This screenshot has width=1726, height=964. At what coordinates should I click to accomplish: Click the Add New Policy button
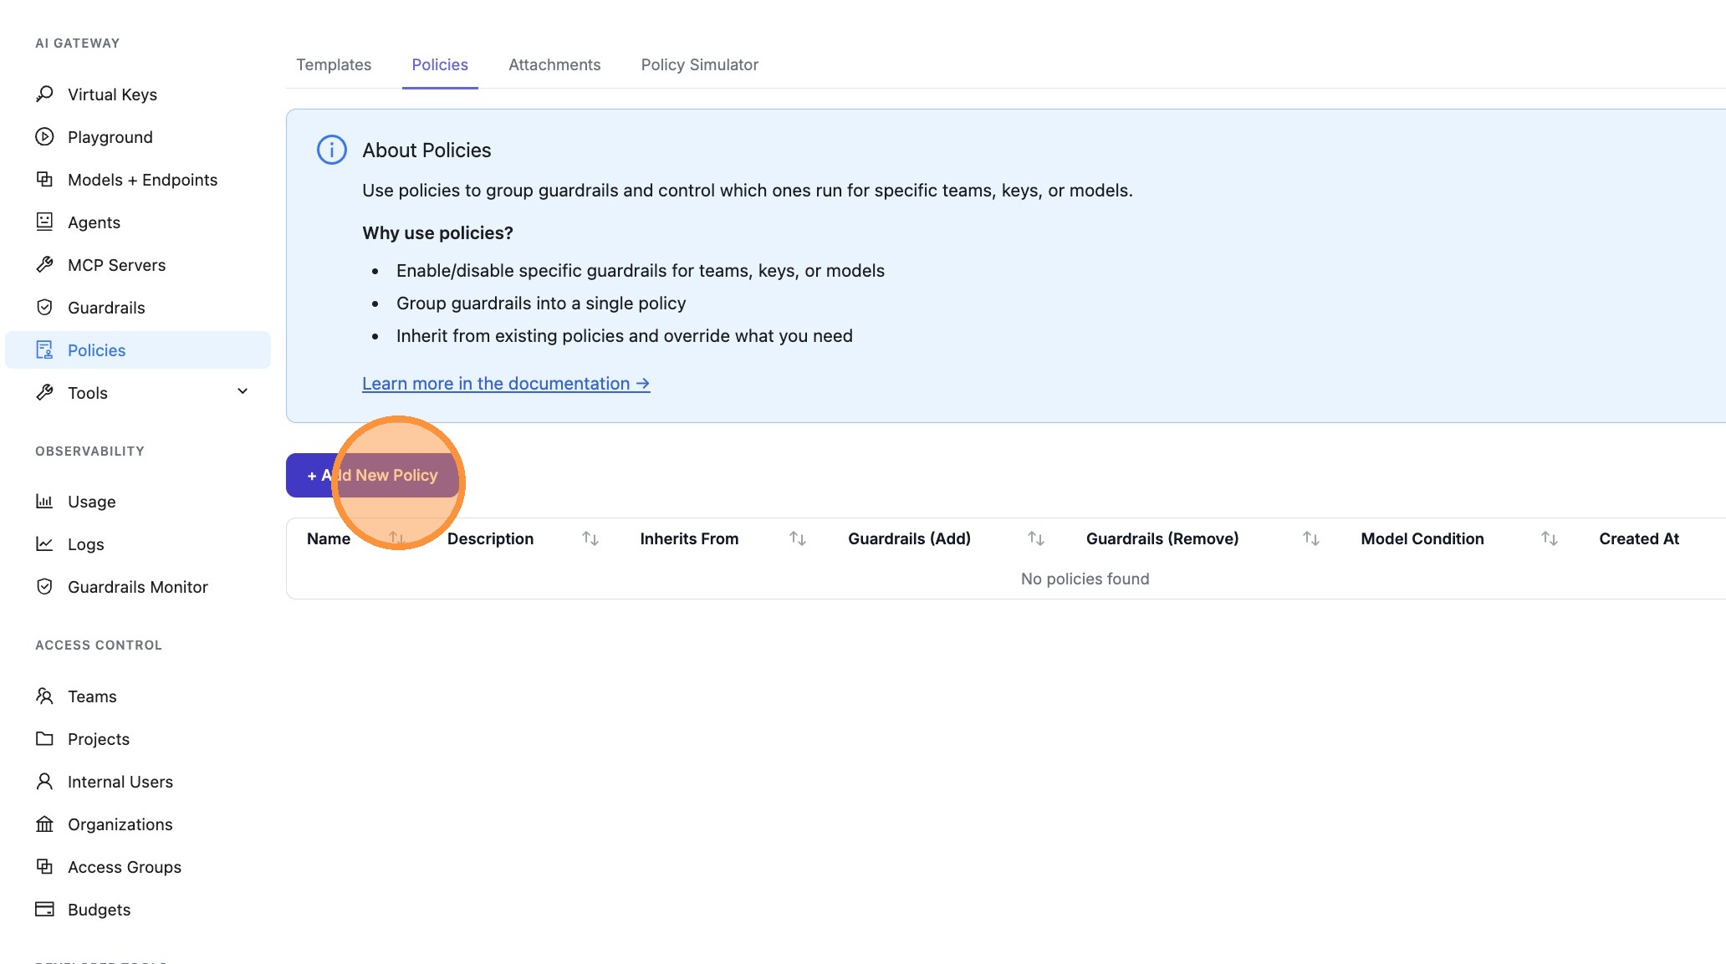[x=372, y=475]
